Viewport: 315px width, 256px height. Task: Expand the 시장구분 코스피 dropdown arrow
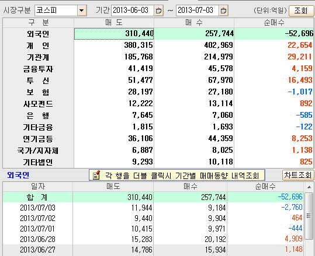click(82, 10)
